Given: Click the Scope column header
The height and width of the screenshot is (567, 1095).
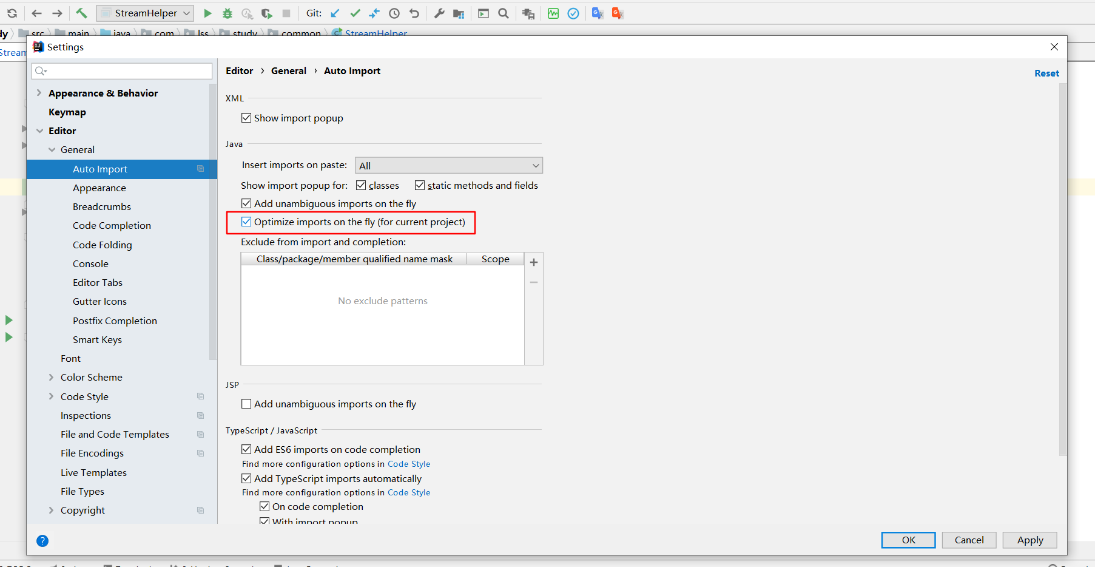Looking at the screenshot, I should click(x=495, y=259).
